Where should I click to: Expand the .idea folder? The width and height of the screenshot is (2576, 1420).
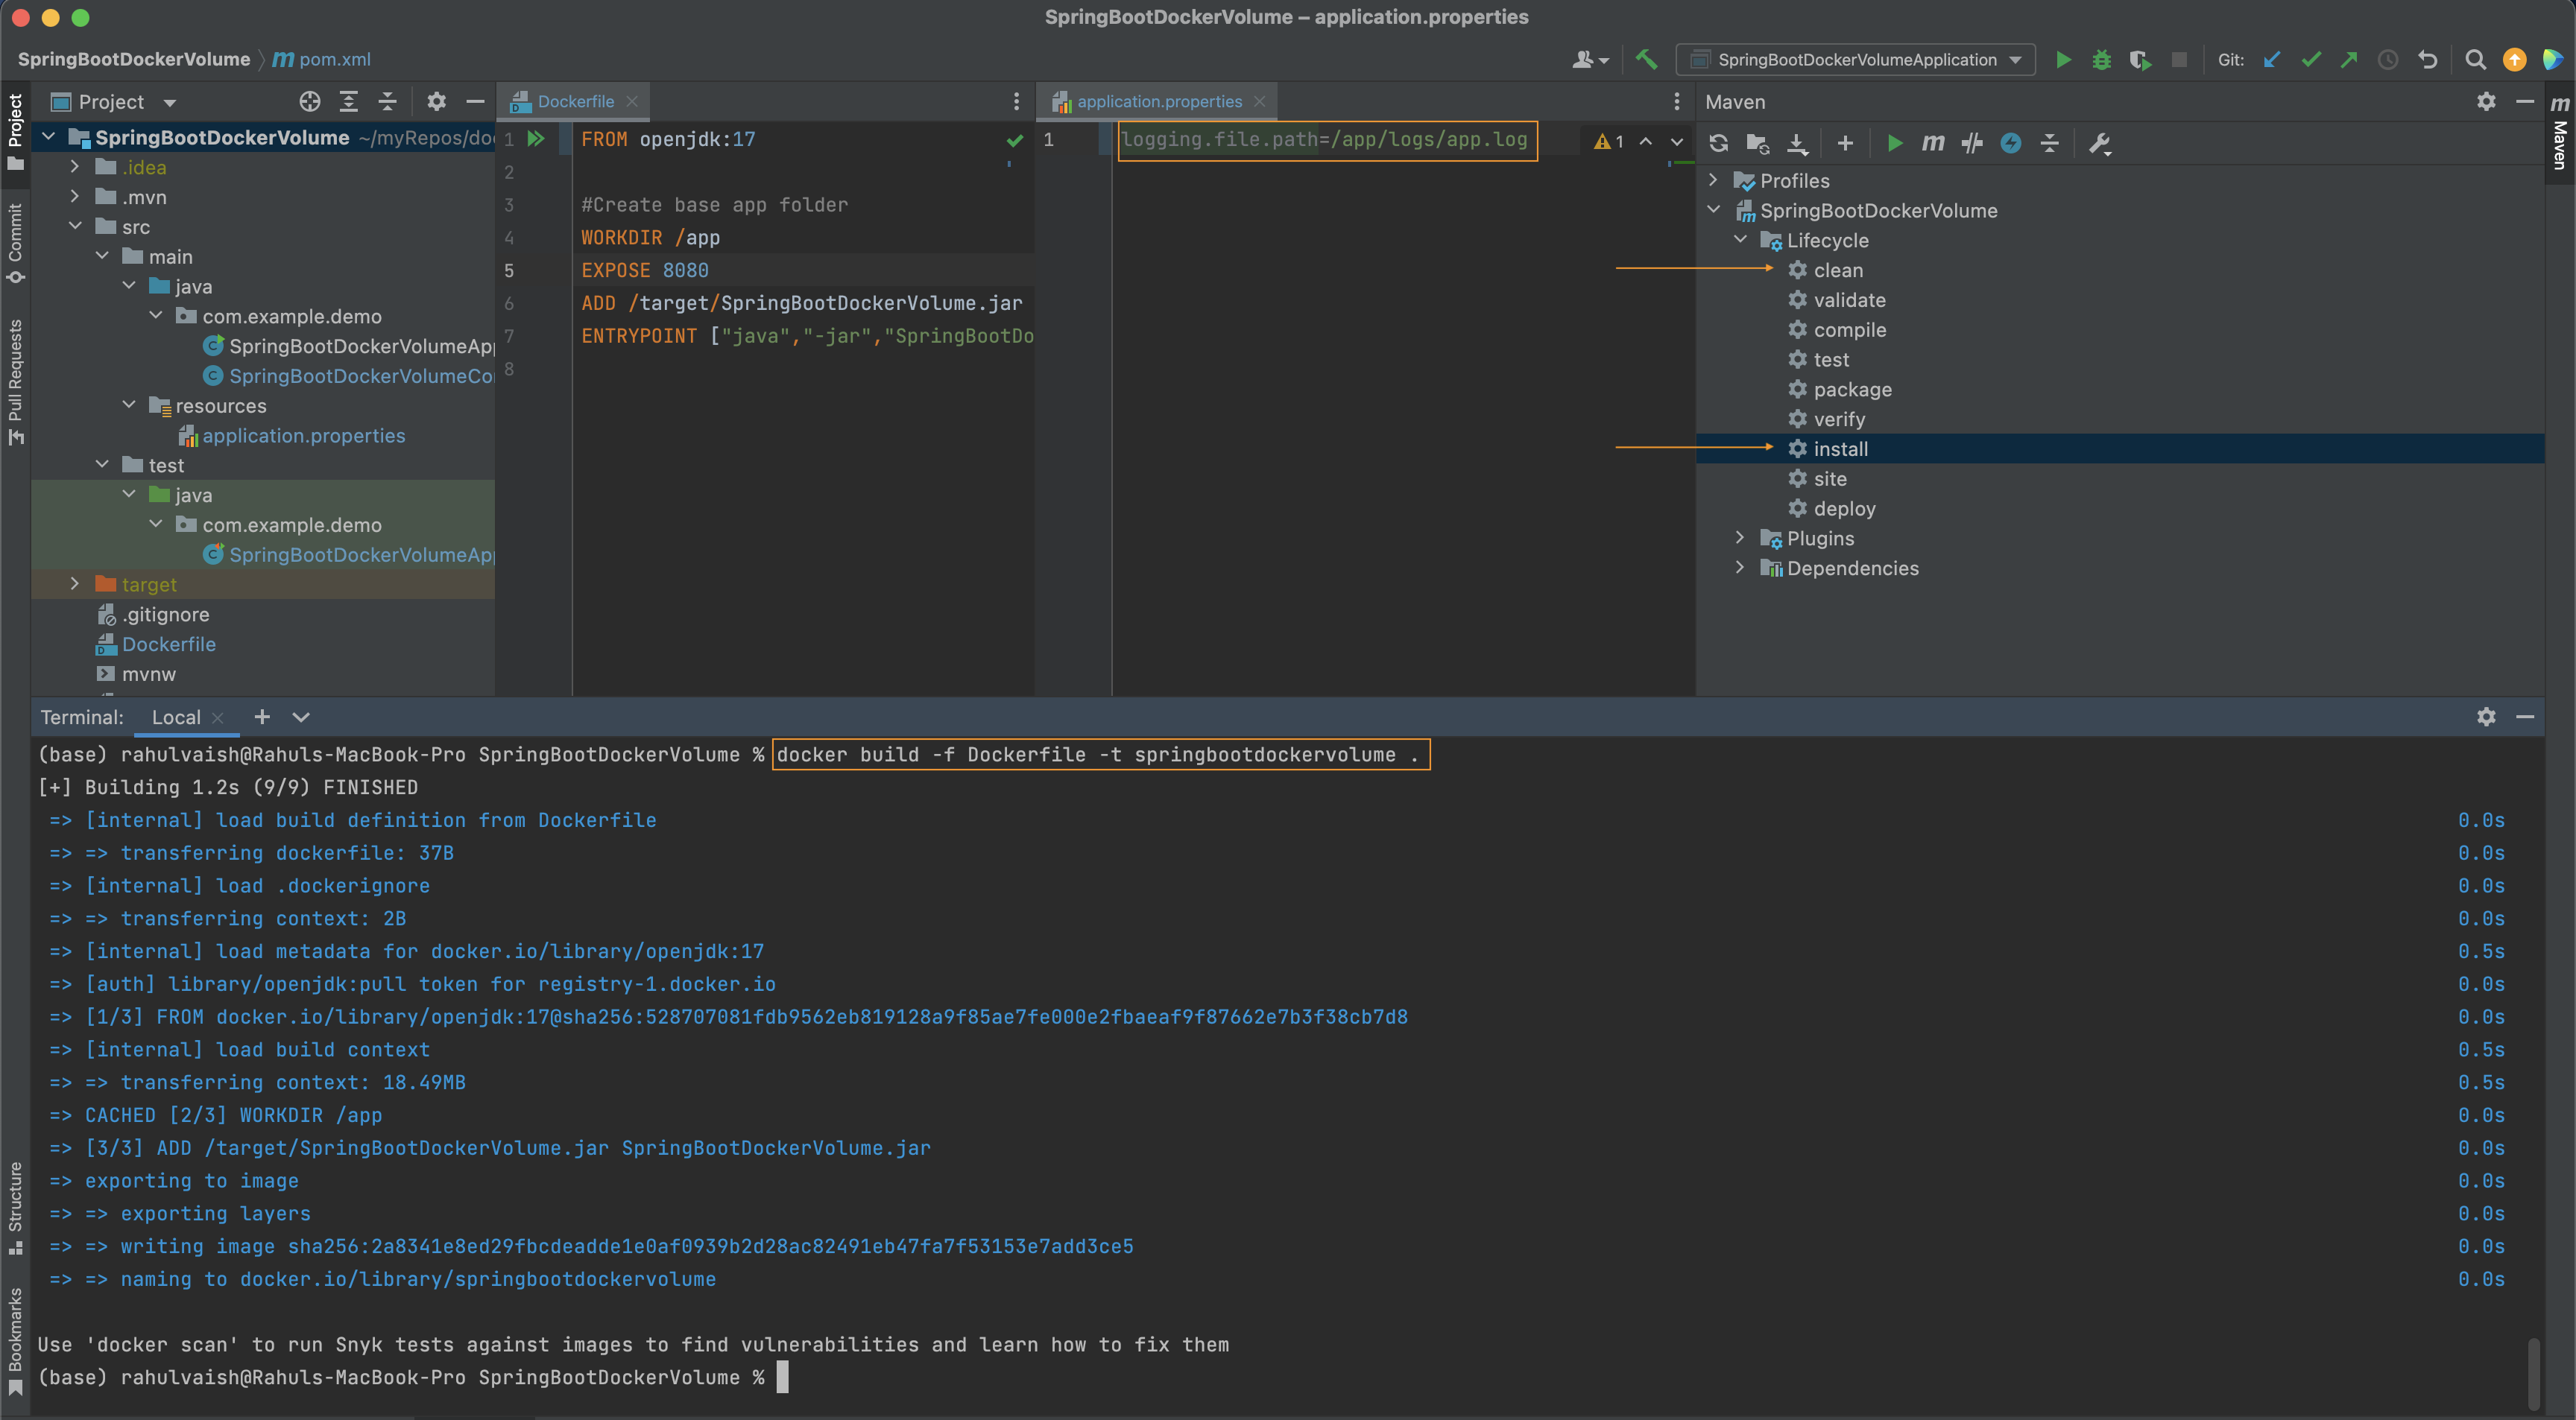(x=75, y=167)
